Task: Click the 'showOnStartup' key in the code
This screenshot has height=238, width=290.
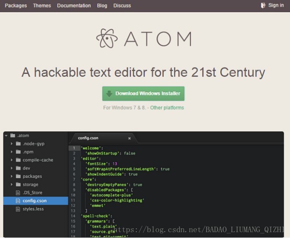Action: pyautogui.click(x=102, y=153)
